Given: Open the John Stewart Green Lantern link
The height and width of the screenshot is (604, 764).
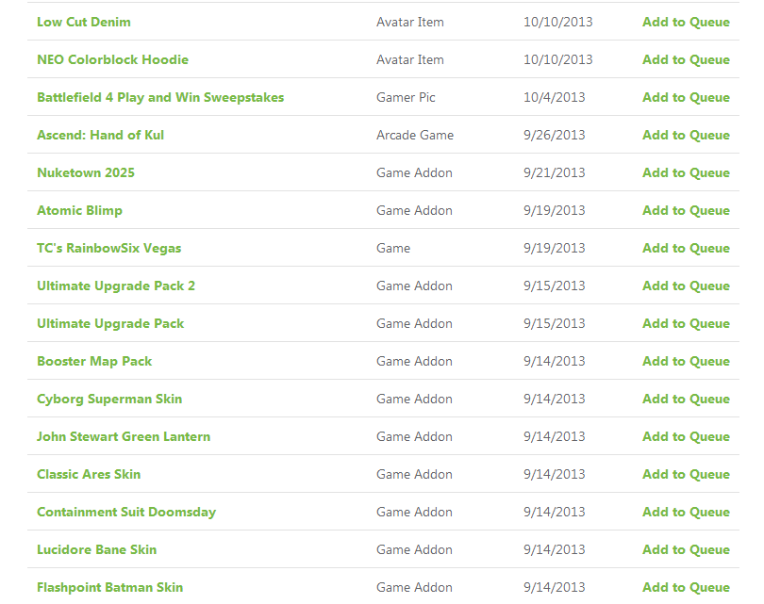Looking at the screenshot, I should (124, 436).
